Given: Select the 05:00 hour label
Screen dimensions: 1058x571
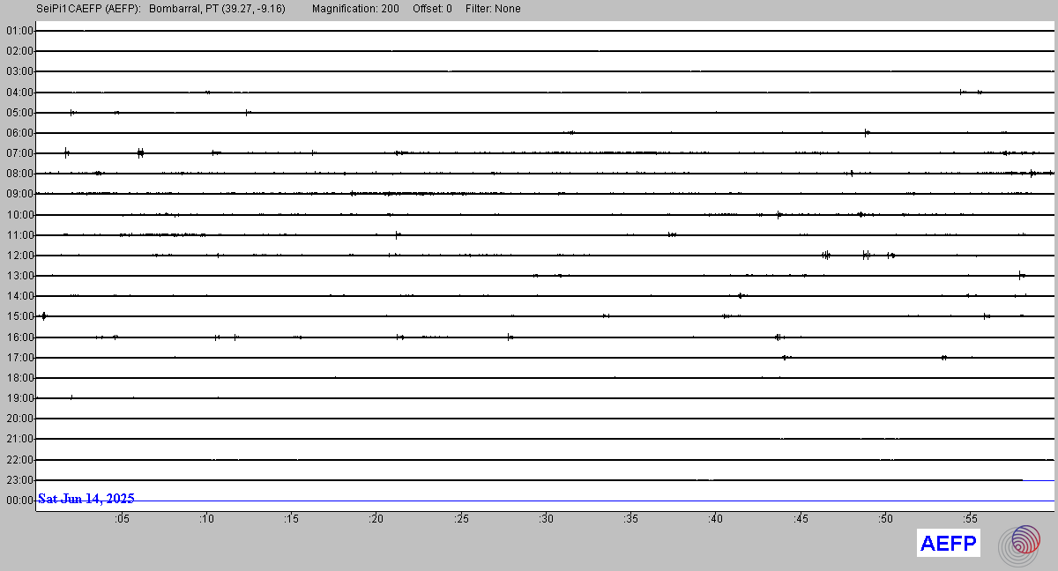Looking at the screenshot, I should tap(19, 113).
